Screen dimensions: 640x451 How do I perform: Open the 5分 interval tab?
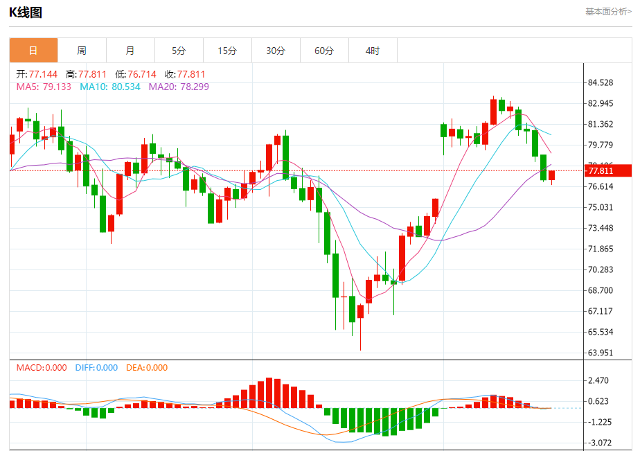tap(179, 50)
